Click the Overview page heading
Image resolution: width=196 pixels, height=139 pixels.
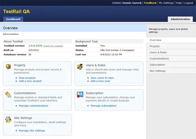(10, 28)
